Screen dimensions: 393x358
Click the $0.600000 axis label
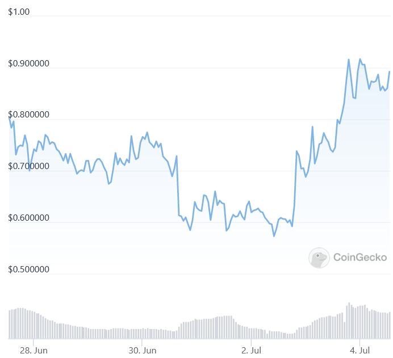pyautogui.click(x=28, y=217)
